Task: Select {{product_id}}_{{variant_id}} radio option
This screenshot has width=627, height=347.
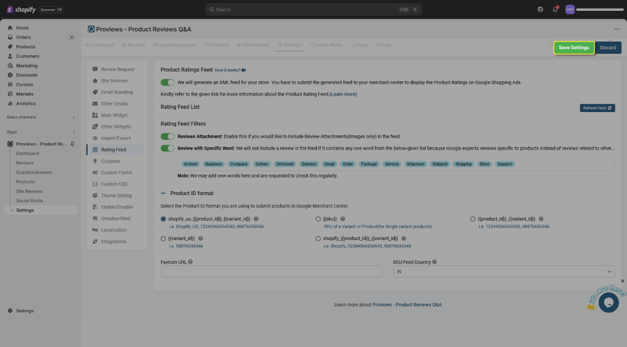Action: click(x=473, y=219)
